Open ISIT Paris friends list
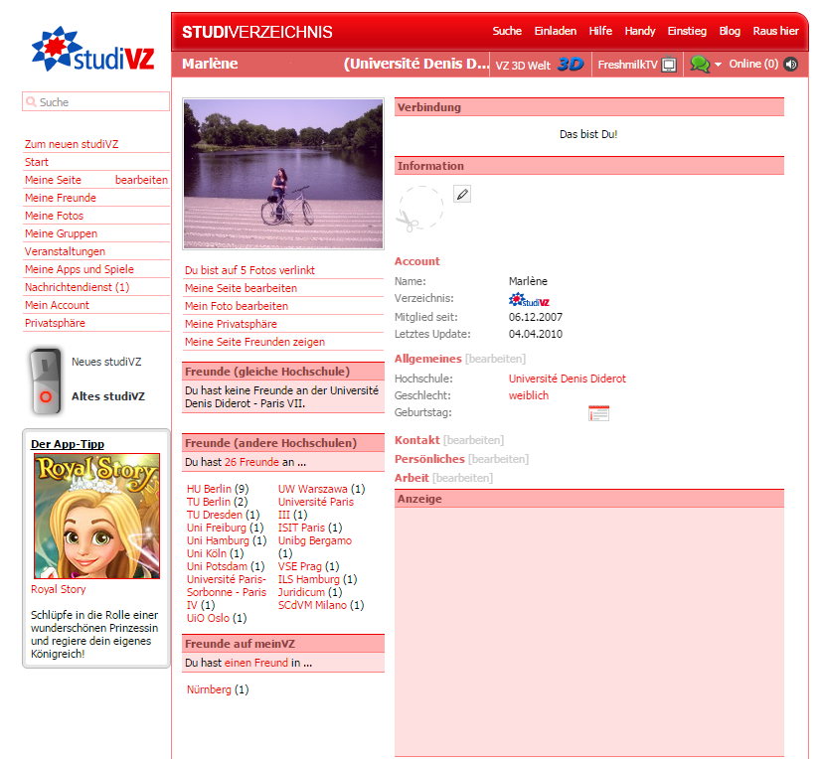This screenshot has width=822, height=759. (301, 528)
